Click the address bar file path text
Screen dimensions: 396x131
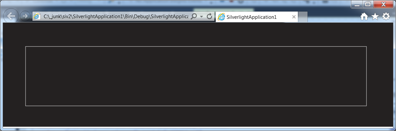click(116, 16)
